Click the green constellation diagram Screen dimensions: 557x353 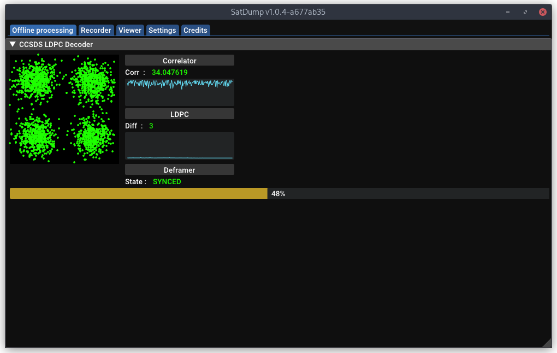point(64,109)
